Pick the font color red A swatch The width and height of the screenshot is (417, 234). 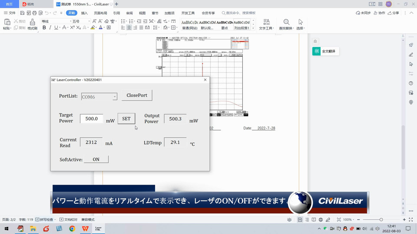[100, 27]
